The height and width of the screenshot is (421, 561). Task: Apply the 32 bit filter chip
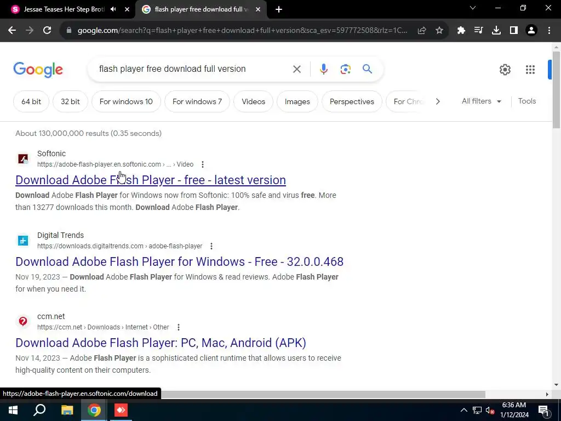[70, 101]
